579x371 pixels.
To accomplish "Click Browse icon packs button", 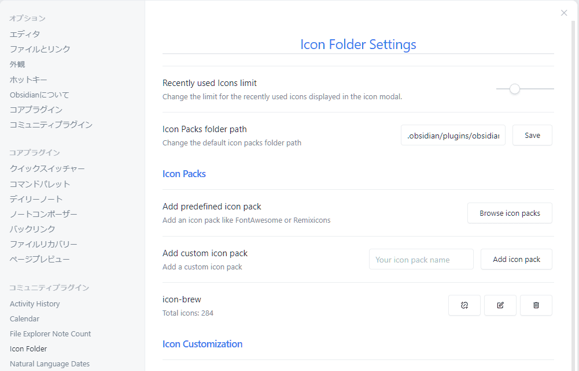I will click(x=510, y=213).
